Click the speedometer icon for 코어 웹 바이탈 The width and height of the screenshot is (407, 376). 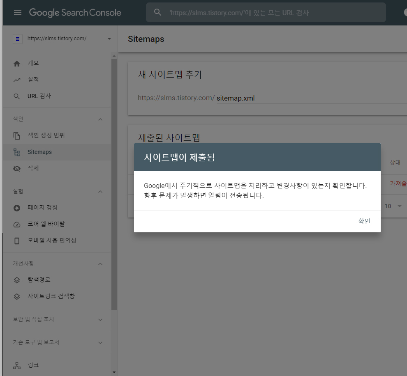pyautogui.click(x=17, y=225)
